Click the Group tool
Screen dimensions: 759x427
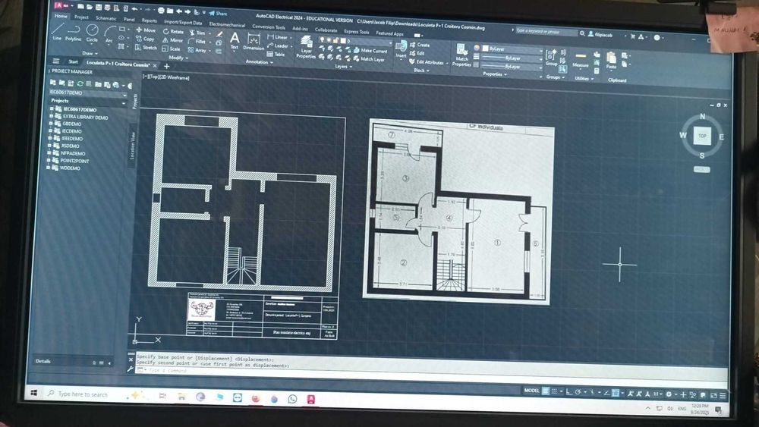click(x=551, y=57)
